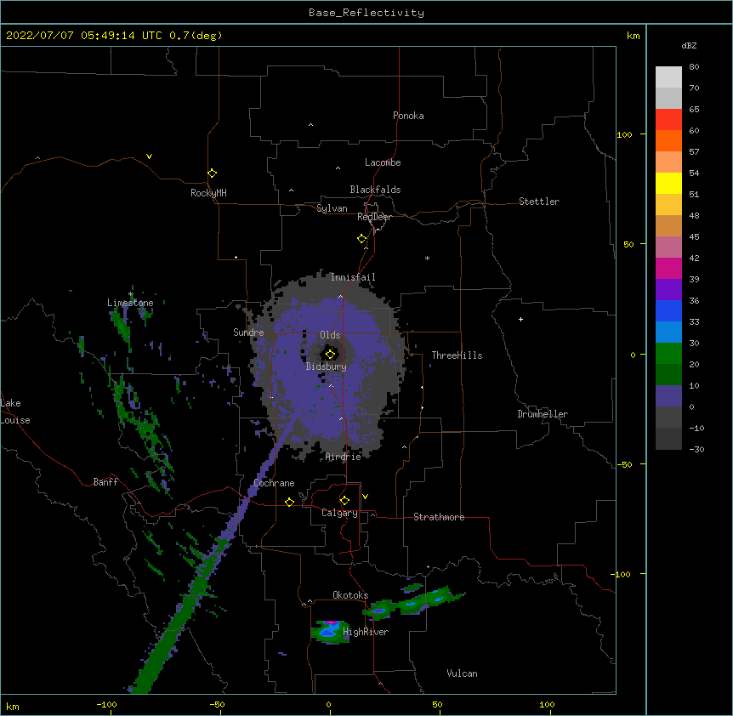The width and height of the screenshot is (733, 716).
Task: Click the Base_Reflectivity title
Action: point(366,13)
